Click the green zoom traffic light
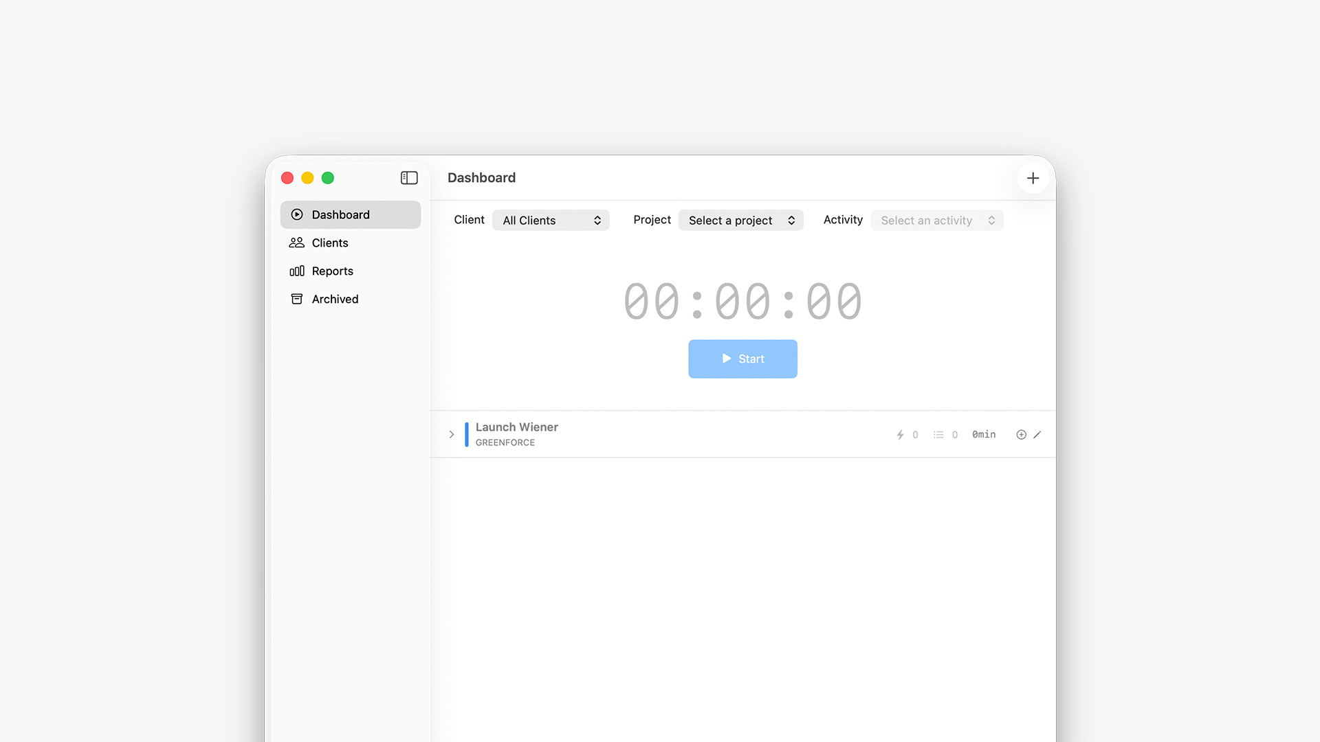Screen dimensions: 1320x742 pyautogui.click(x=328, y=178)
